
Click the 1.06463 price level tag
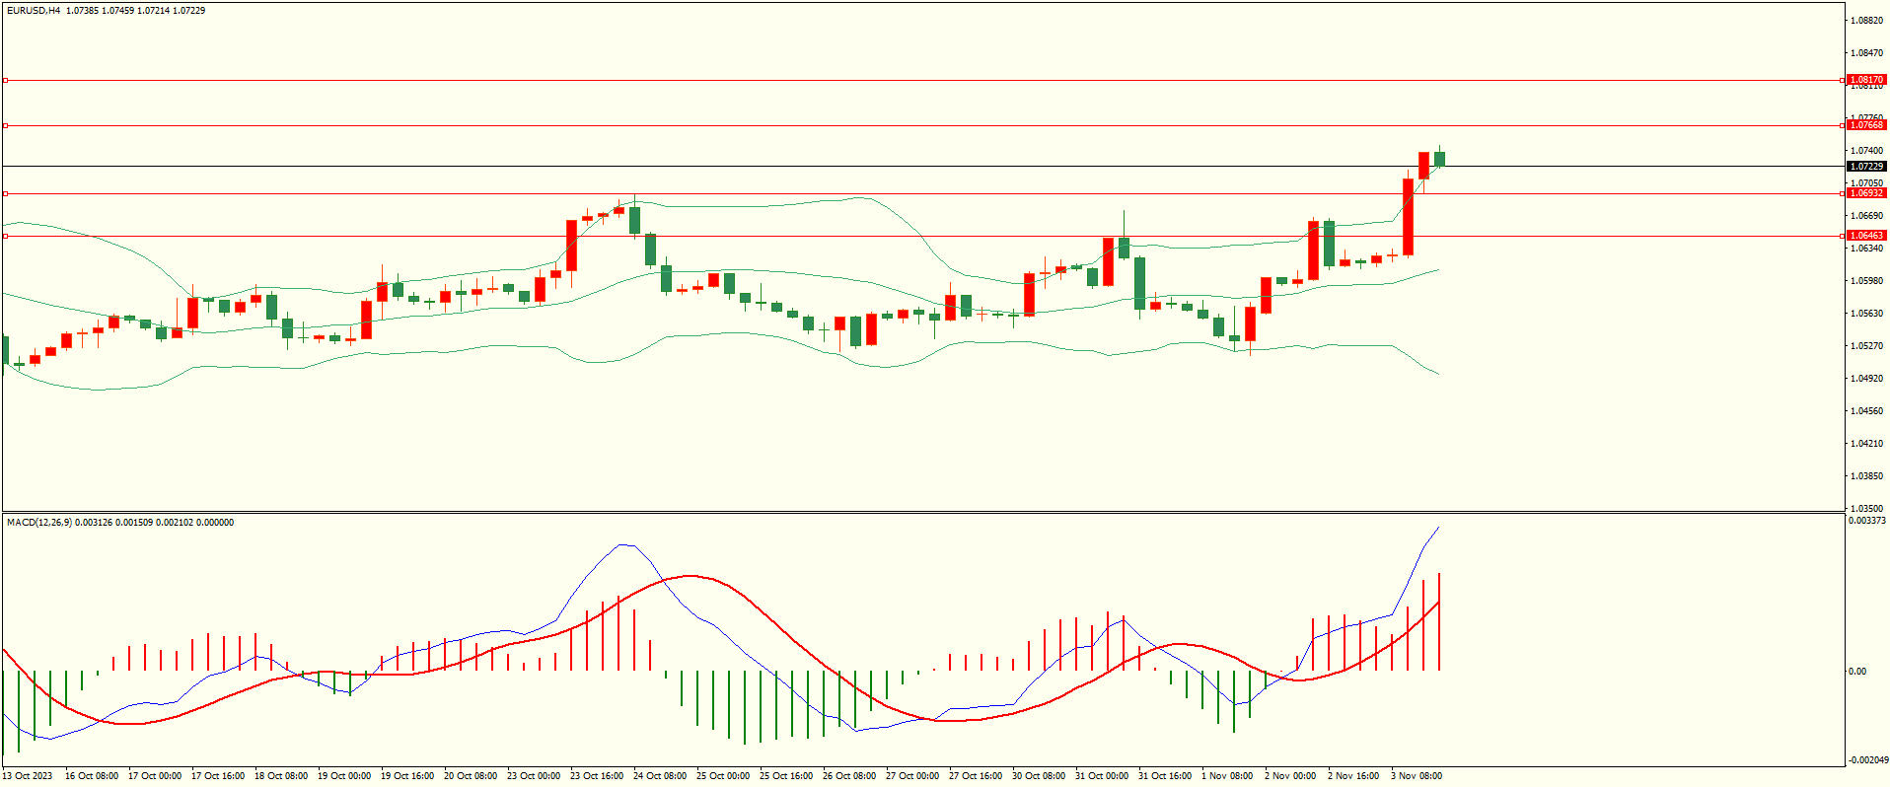tap(1866, 236)
